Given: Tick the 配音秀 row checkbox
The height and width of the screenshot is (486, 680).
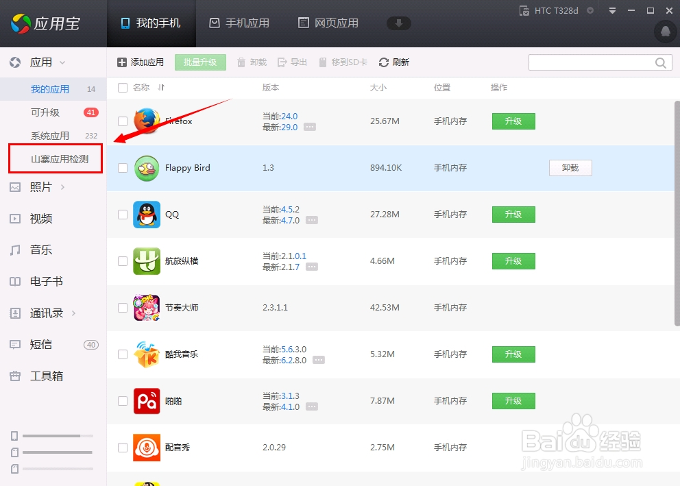Looking at the screenshot, I should pos(123,448).
